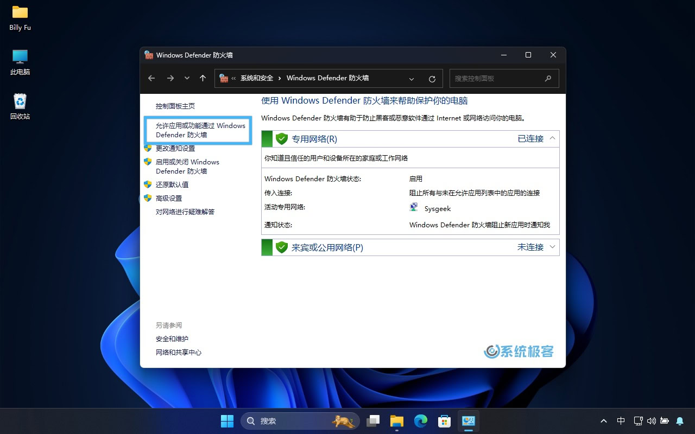
Task: Click the shield icon beside 还原默认值
Action: [147, 184]
